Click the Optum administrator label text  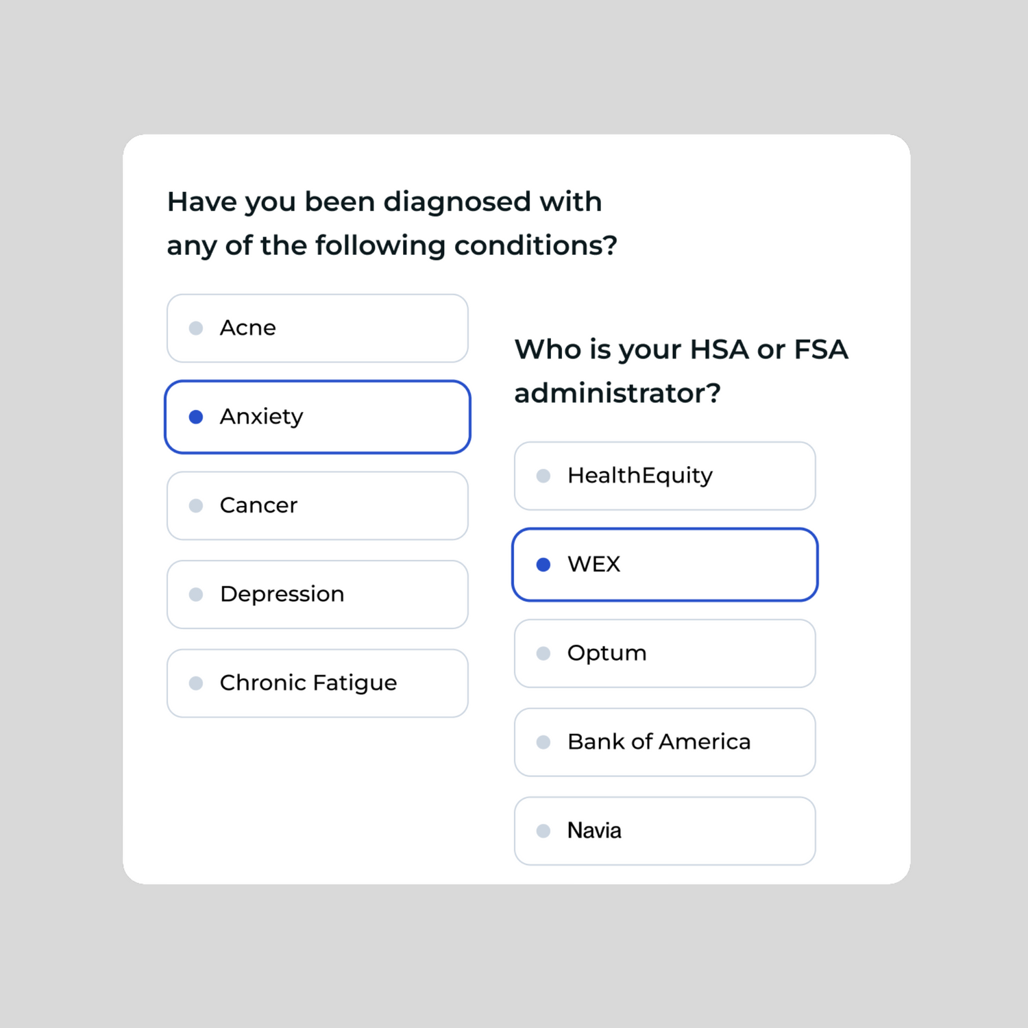[607, 653]
